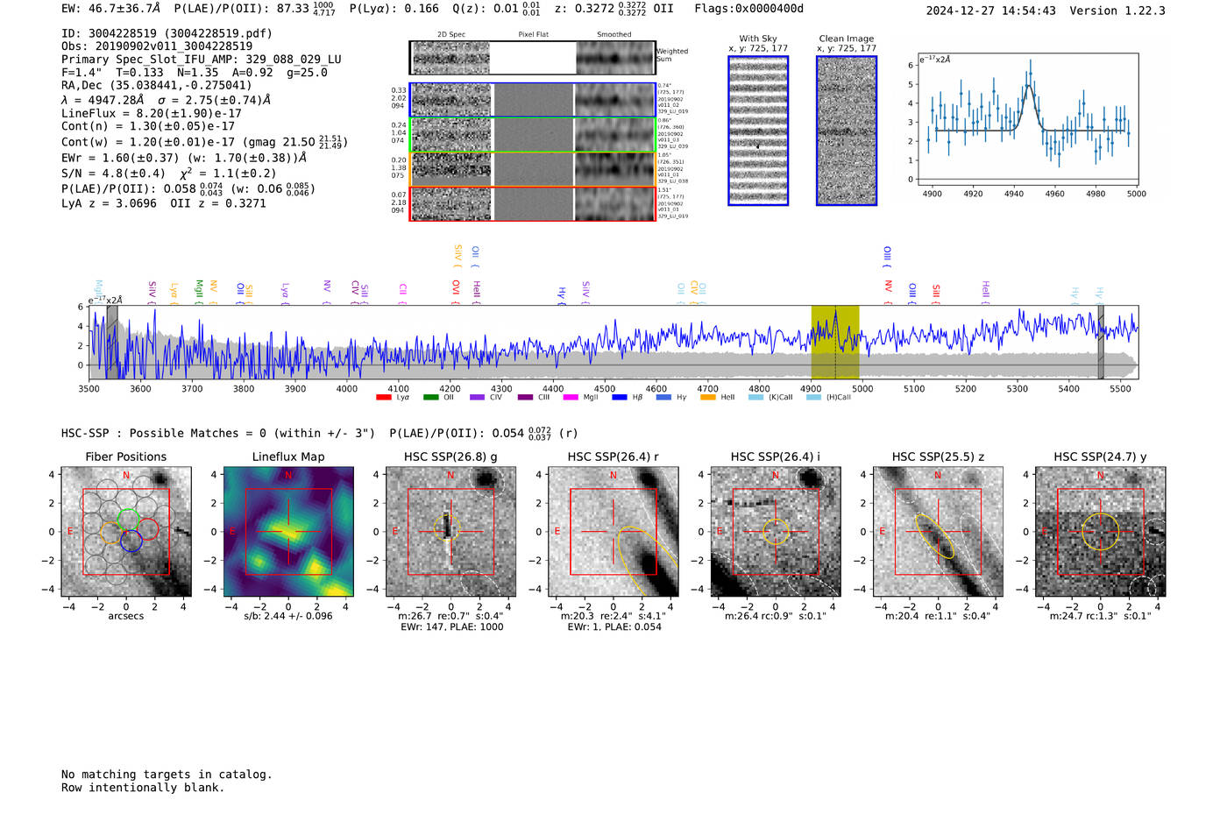This screenshot has height=835, width=1227.
Task: Click the yellow highlighted region in spectrum
Action: pos(834,342)
